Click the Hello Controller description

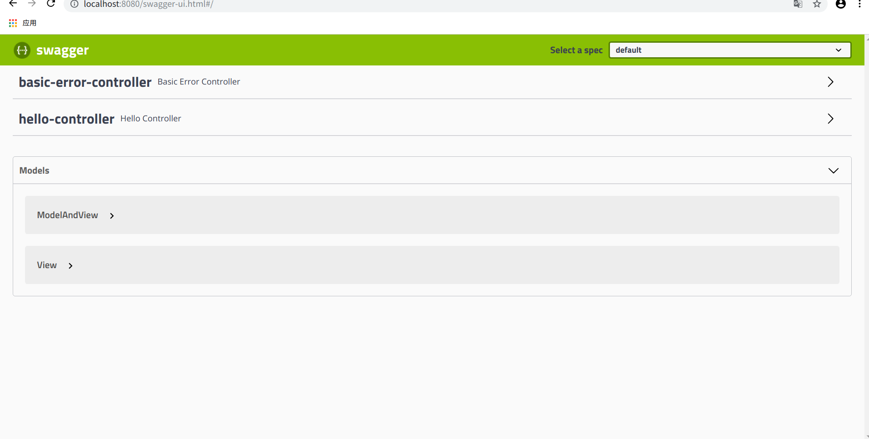pos(150,119)
